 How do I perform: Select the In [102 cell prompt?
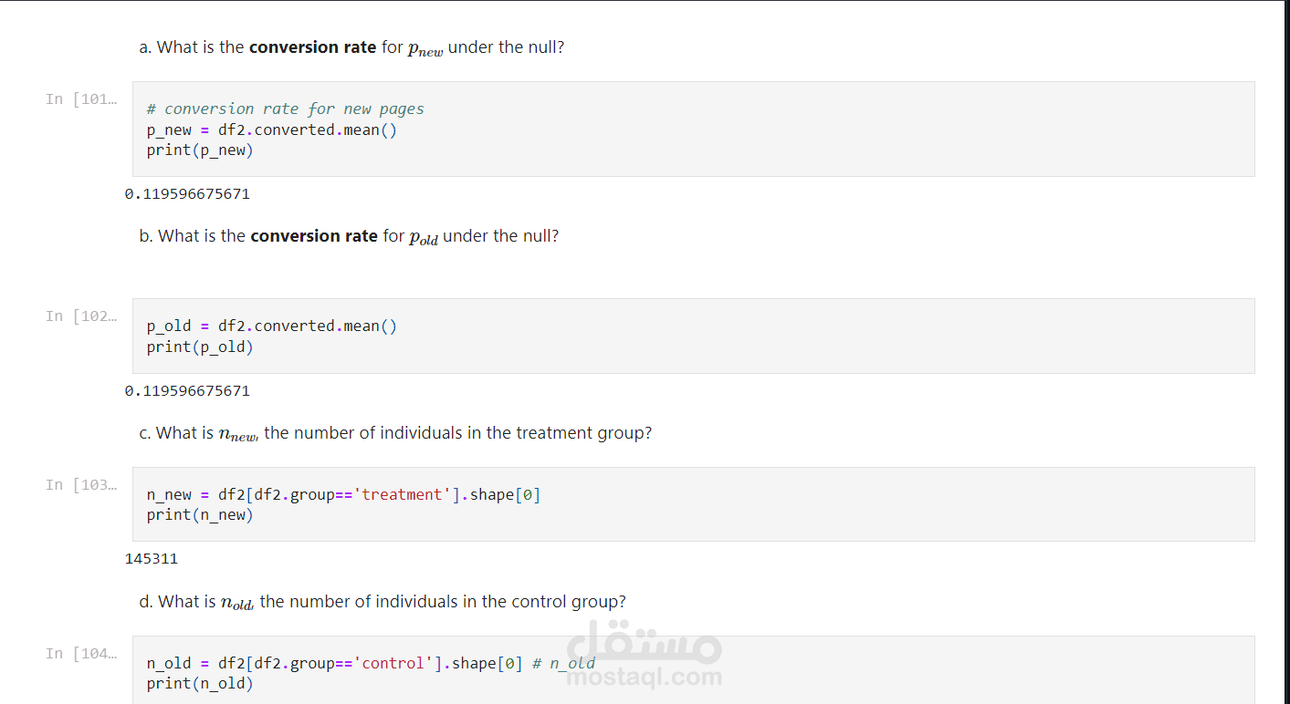click(x=80, y=316)
